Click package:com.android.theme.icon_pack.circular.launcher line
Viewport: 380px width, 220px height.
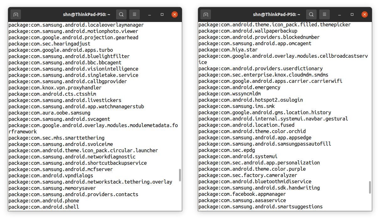click(x=83, y=150)
